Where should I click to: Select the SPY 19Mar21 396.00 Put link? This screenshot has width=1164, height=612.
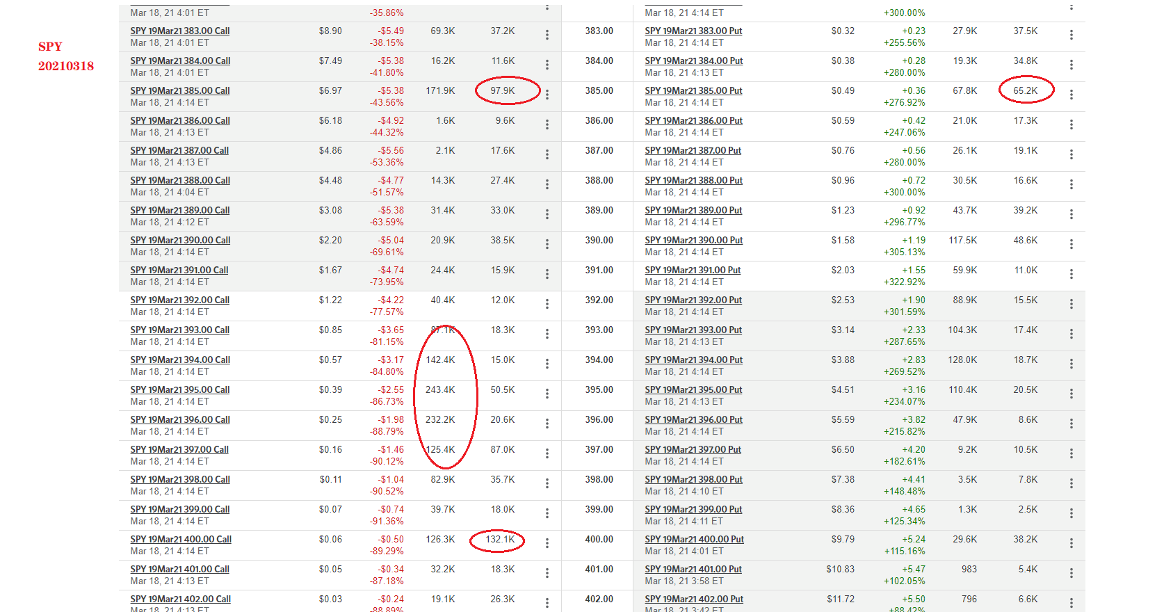coord(694,420)
